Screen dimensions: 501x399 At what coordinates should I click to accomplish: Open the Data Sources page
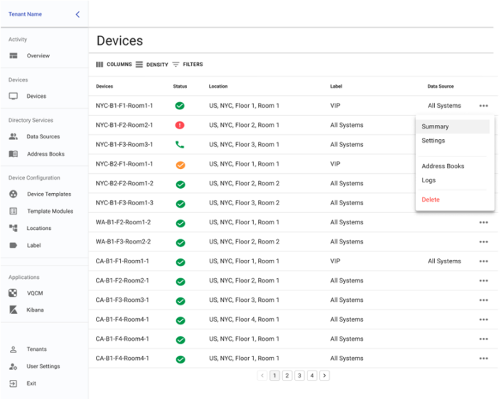(43, 136)
